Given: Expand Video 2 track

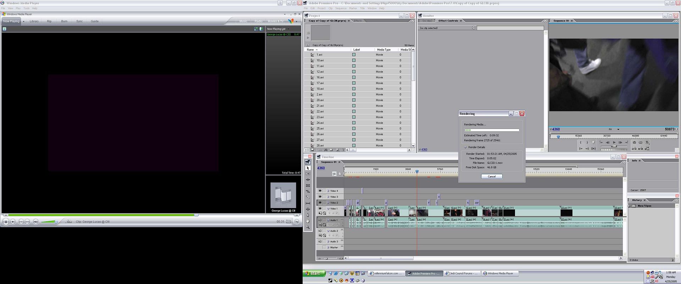Looking at the screenshot, I should point(328,203).
